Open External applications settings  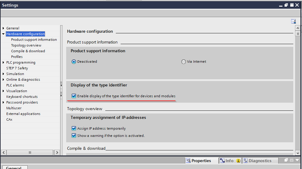23,114
